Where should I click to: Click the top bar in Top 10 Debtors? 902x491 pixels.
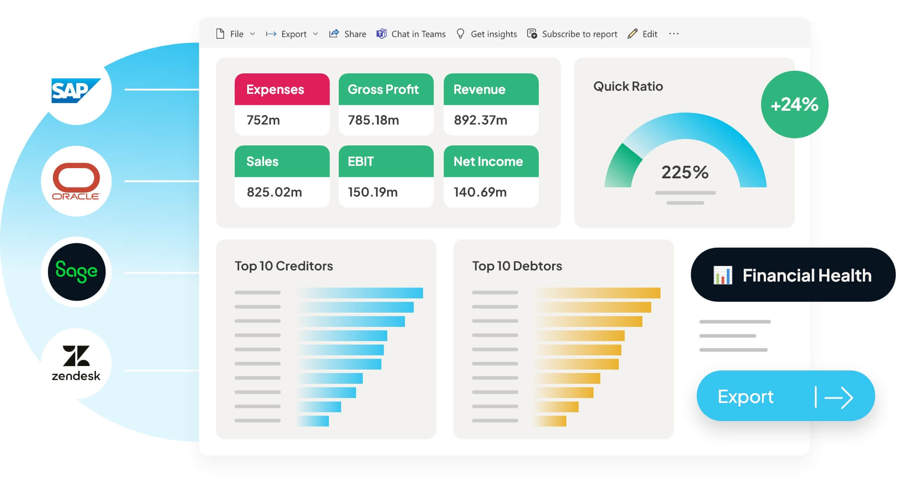coord(597,293)
